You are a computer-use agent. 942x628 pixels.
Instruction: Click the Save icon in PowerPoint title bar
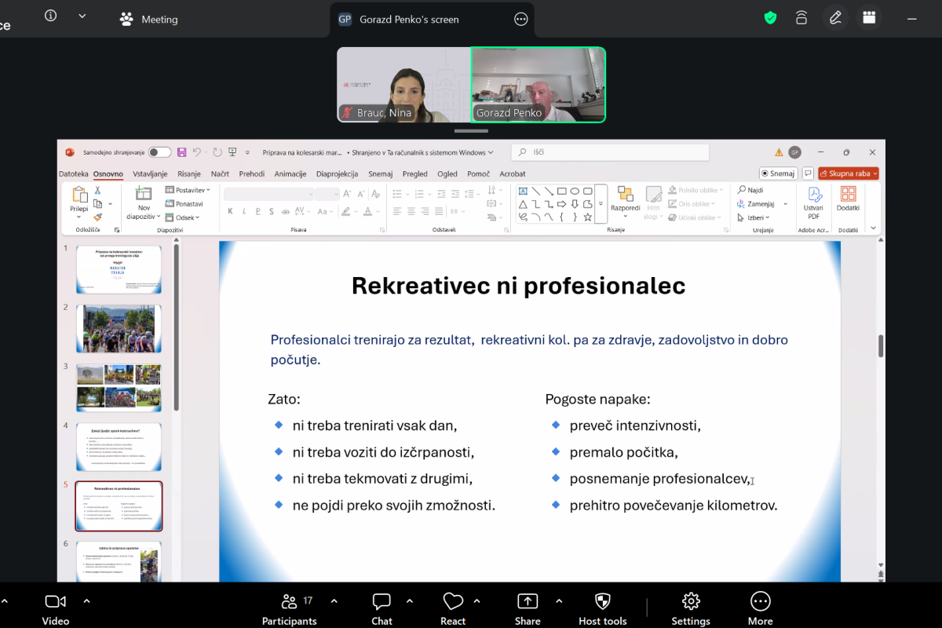[x=182, y=152]
